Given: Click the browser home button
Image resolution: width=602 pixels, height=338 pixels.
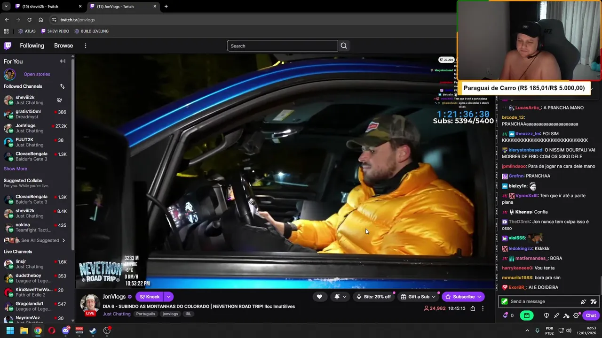Looking at the screenshot, I should pos(40,20).
